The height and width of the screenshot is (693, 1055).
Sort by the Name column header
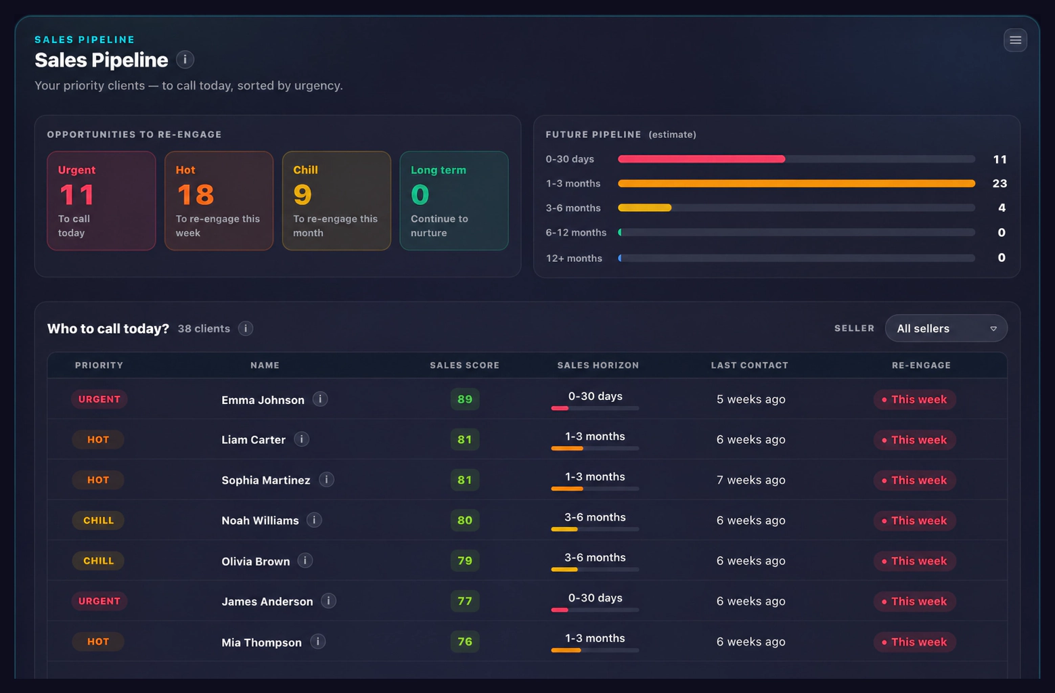[x=265, y=365]
